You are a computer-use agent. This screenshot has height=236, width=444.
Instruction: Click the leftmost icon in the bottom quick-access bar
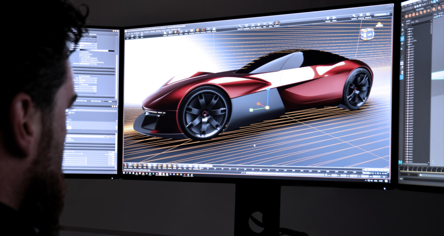click(x=126, y=164)
